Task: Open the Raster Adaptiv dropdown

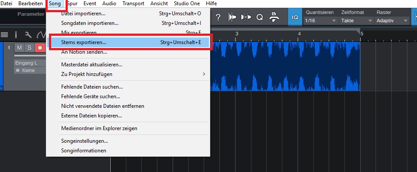Action: [x=392, y=21]
